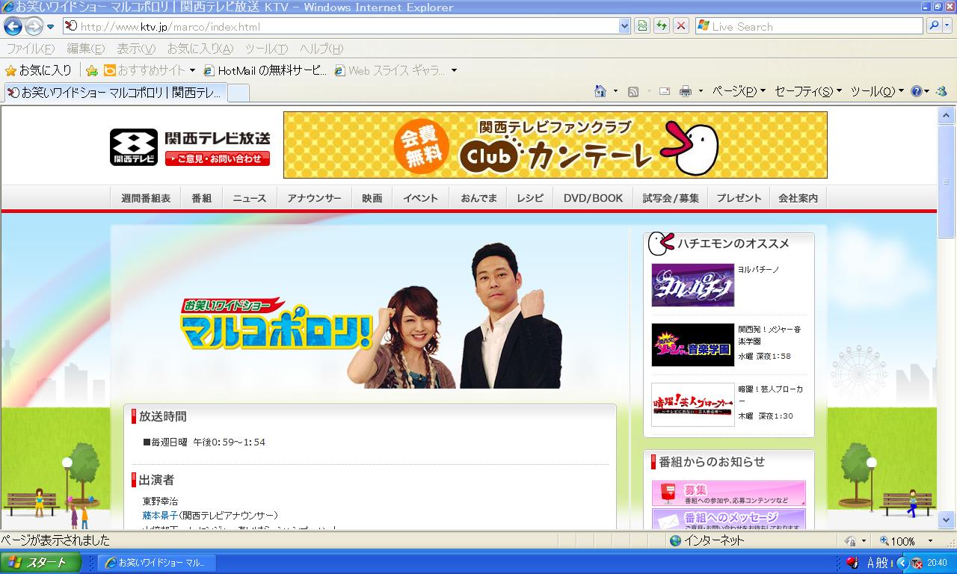Open the ツール(O) command dropdown
Viewport: 957px width, 574px height.
coord(877,91)
